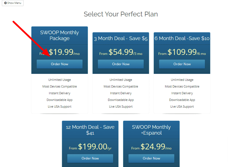Click Unlimited Usage under SWOOP Monthly Package
Screen dimensions: 228x167
pyautogui.click(x=60, y=80)
